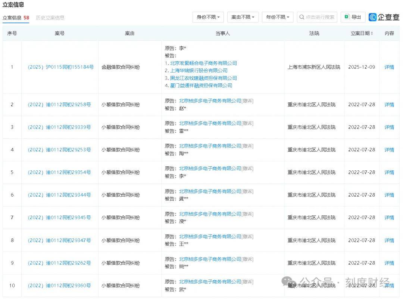The width and height of the screenshot is (403, 299).
Task: Click 小额借款合同纠纷 in row 3
Action: [x=121, y=127]
